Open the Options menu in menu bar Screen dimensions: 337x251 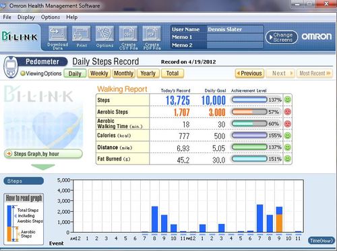51,17
